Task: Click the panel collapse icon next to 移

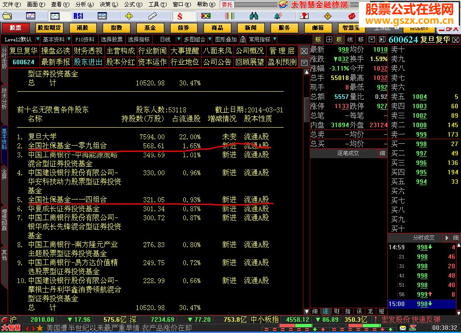Action: pos(371,39)
